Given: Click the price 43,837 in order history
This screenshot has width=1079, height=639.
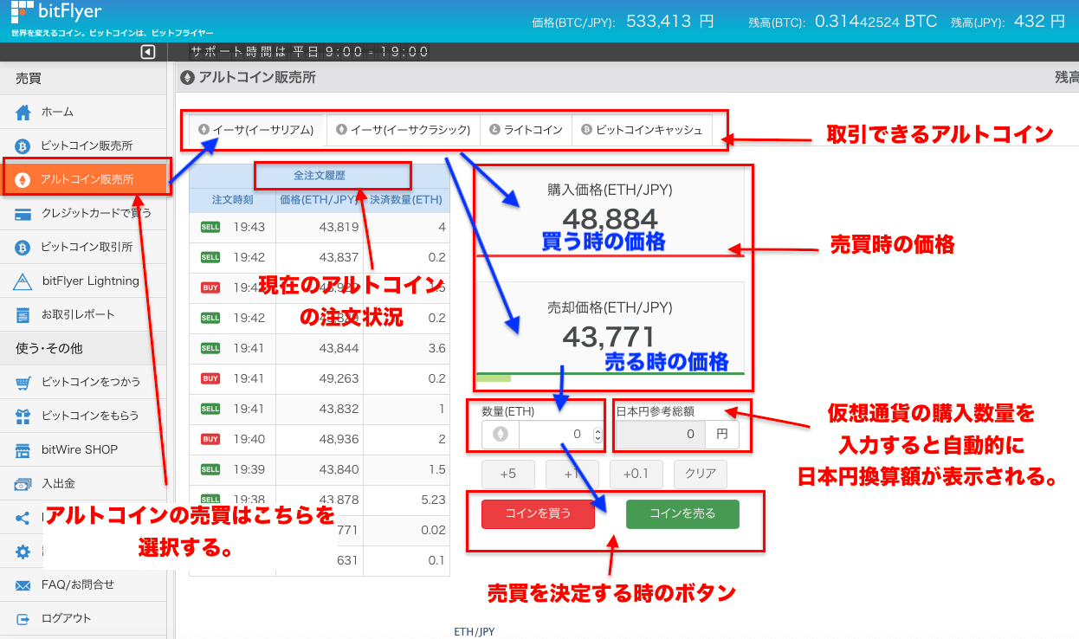Looking at the screenshot, I should click(x=339, y=257).
